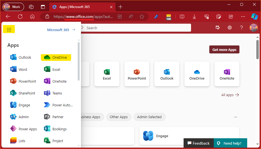The height and width of the screenshot is (149, 261).
Task: View site information lock icon
Action: (x=47, y=17)
